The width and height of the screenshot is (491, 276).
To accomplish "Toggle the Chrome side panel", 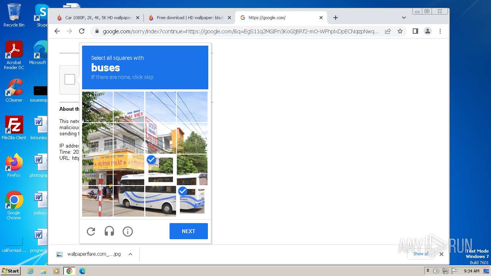I will pos(415,31).
